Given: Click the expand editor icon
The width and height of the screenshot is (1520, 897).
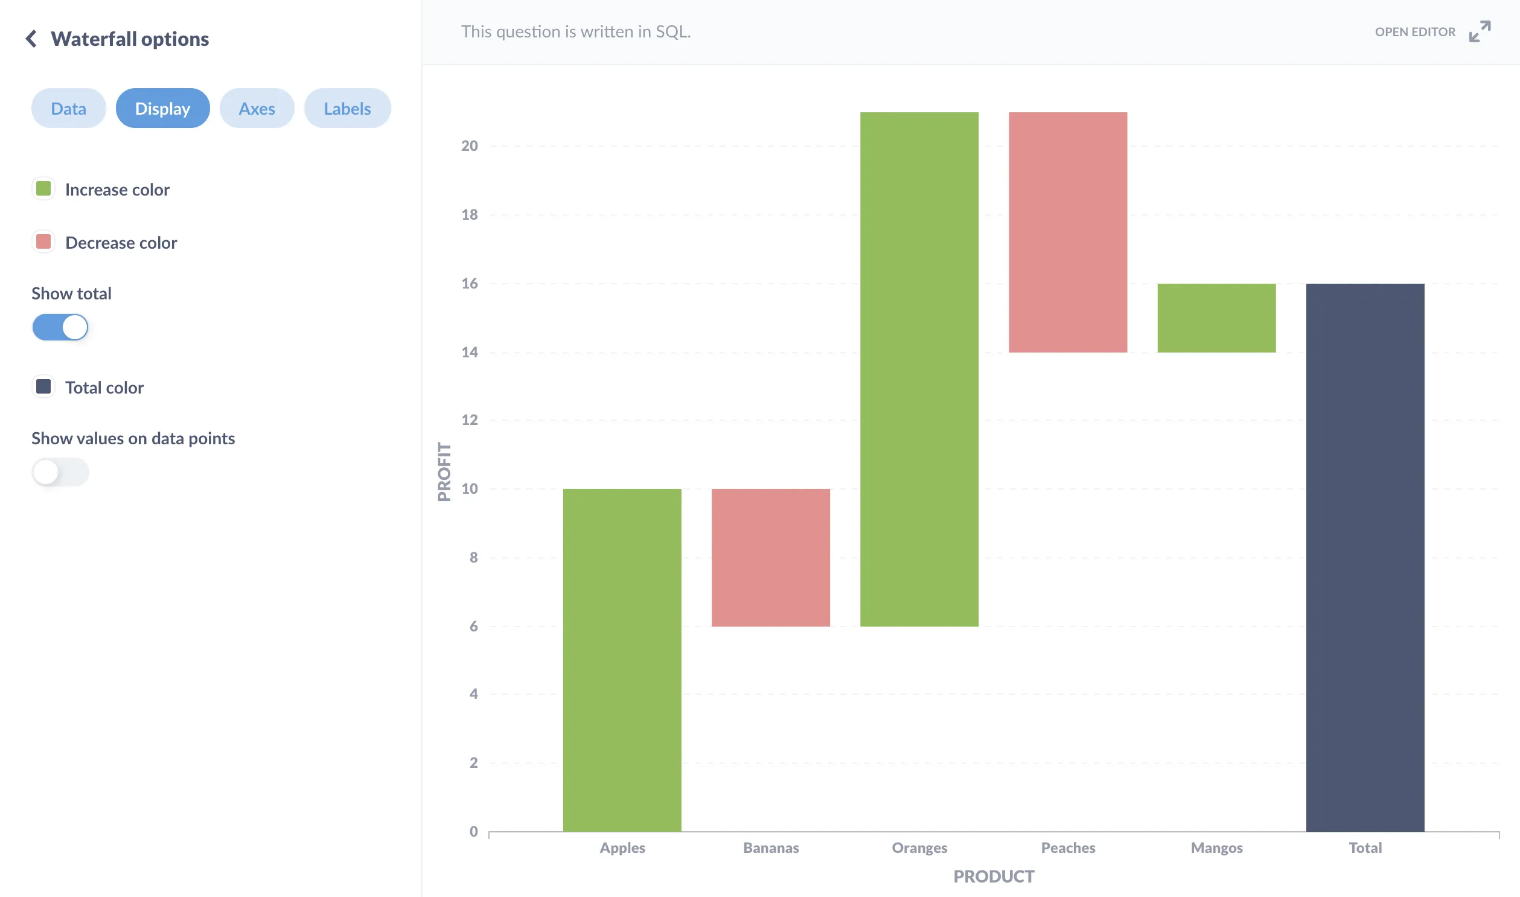Looking at the screenshot, I should click(1480, 32).
